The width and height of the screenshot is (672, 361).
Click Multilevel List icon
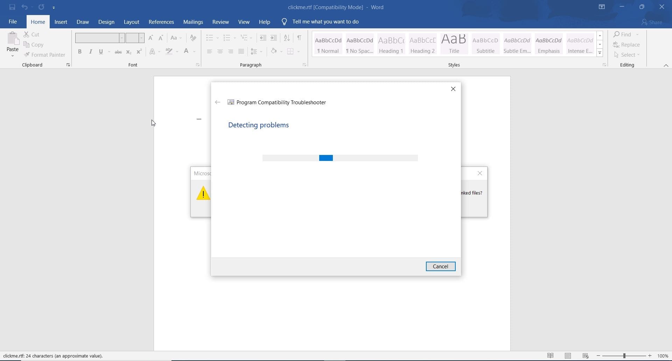click(244, 38)
